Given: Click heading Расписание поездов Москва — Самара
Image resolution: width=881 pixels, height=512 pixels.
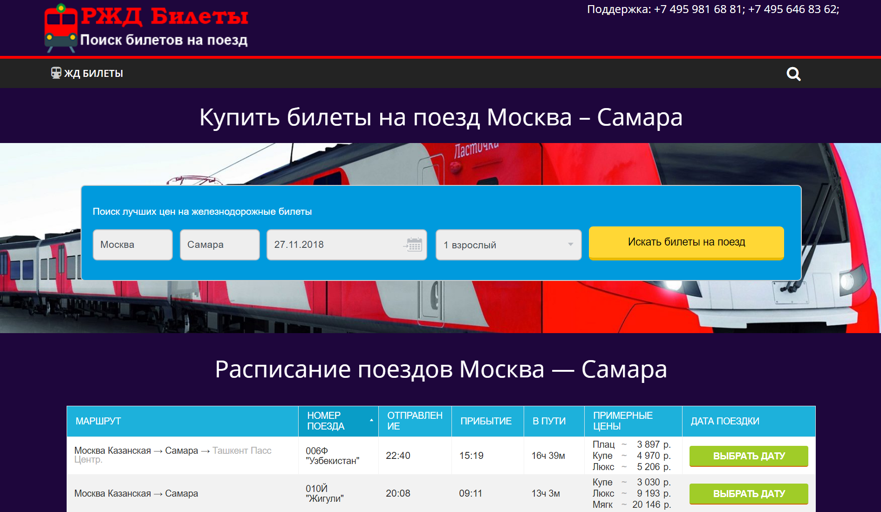Looking at the screenshot, I should [x=441, y=369].
